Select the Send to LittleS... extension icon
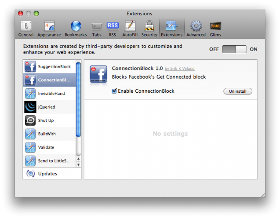This screenshot has width=280, height=218. click(30, 161)
